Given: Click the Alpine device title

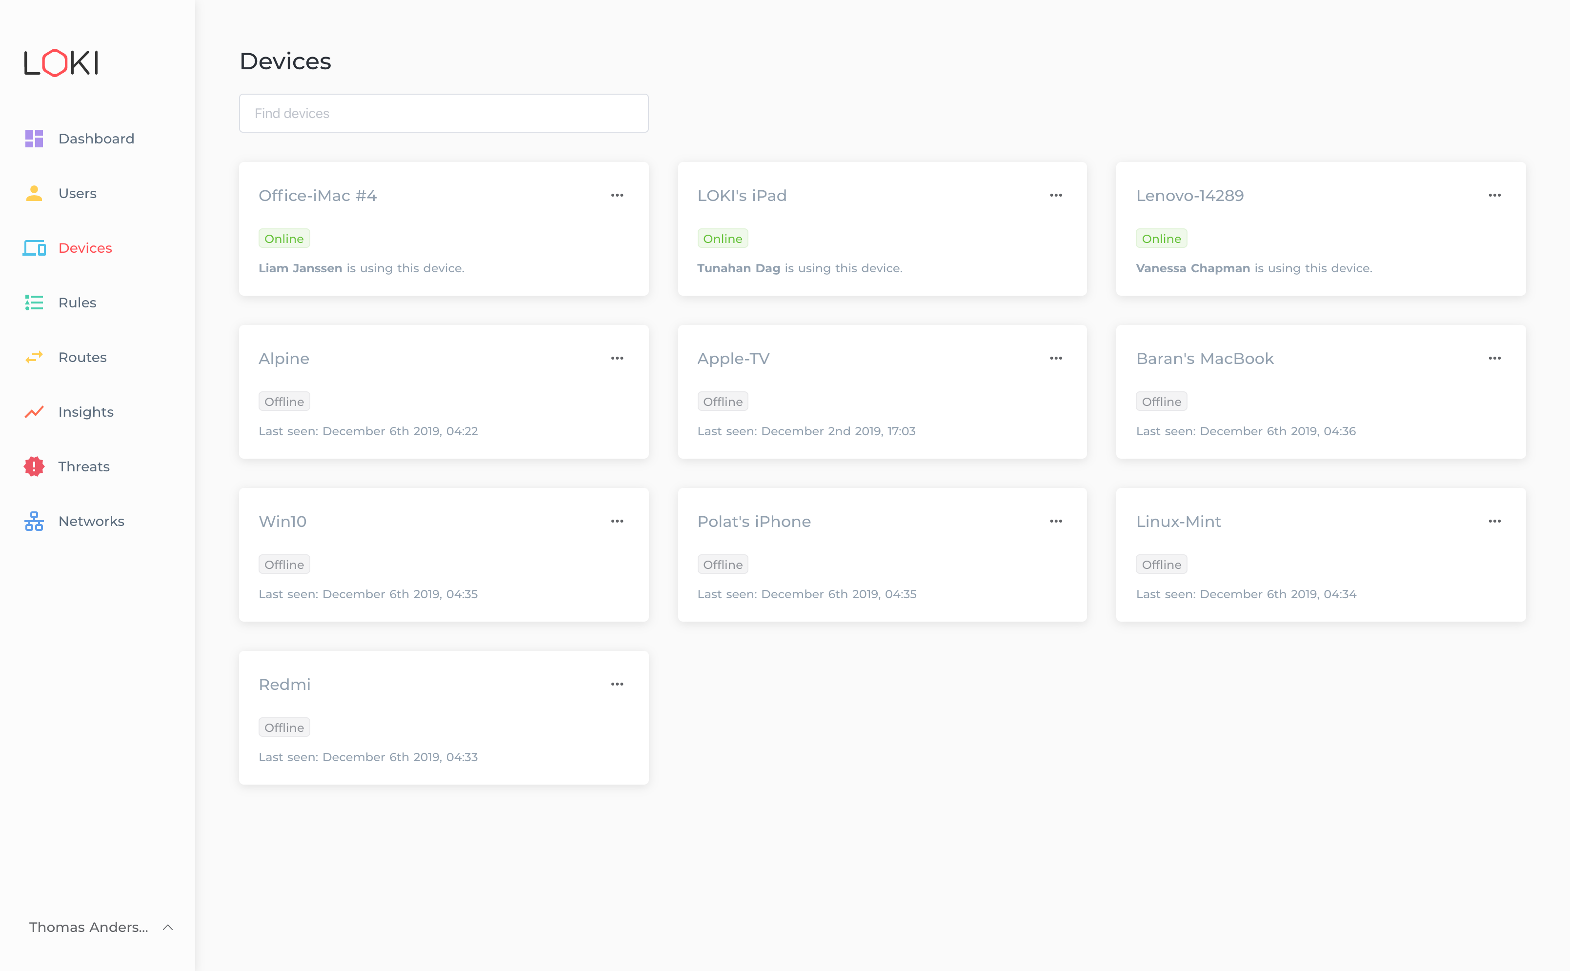Looking at the screenshot, I should (x=284, y=358).
